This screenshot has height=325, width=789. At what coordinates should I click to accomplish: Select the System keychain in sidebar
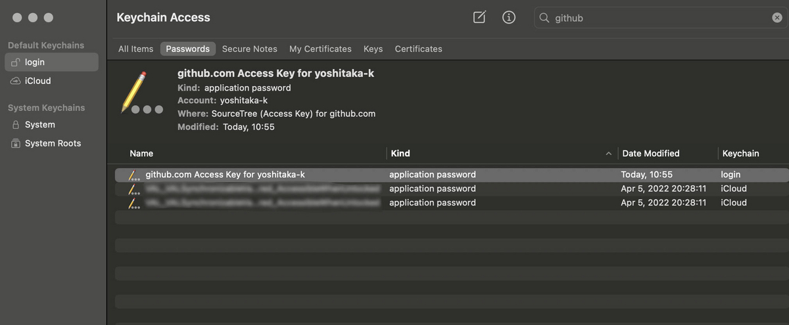point(39,125)
